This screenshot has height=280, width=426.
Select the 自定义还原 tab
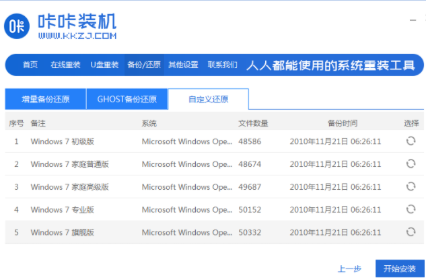pos(209,99)
